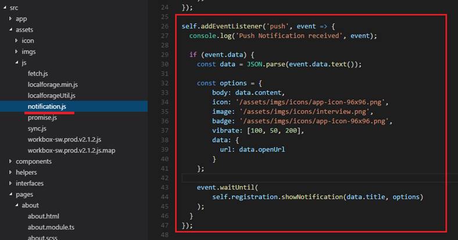The height and width of the screenshot is (240, 458).
Task: Click line number 29 in gutter
Action: [164, 55]
